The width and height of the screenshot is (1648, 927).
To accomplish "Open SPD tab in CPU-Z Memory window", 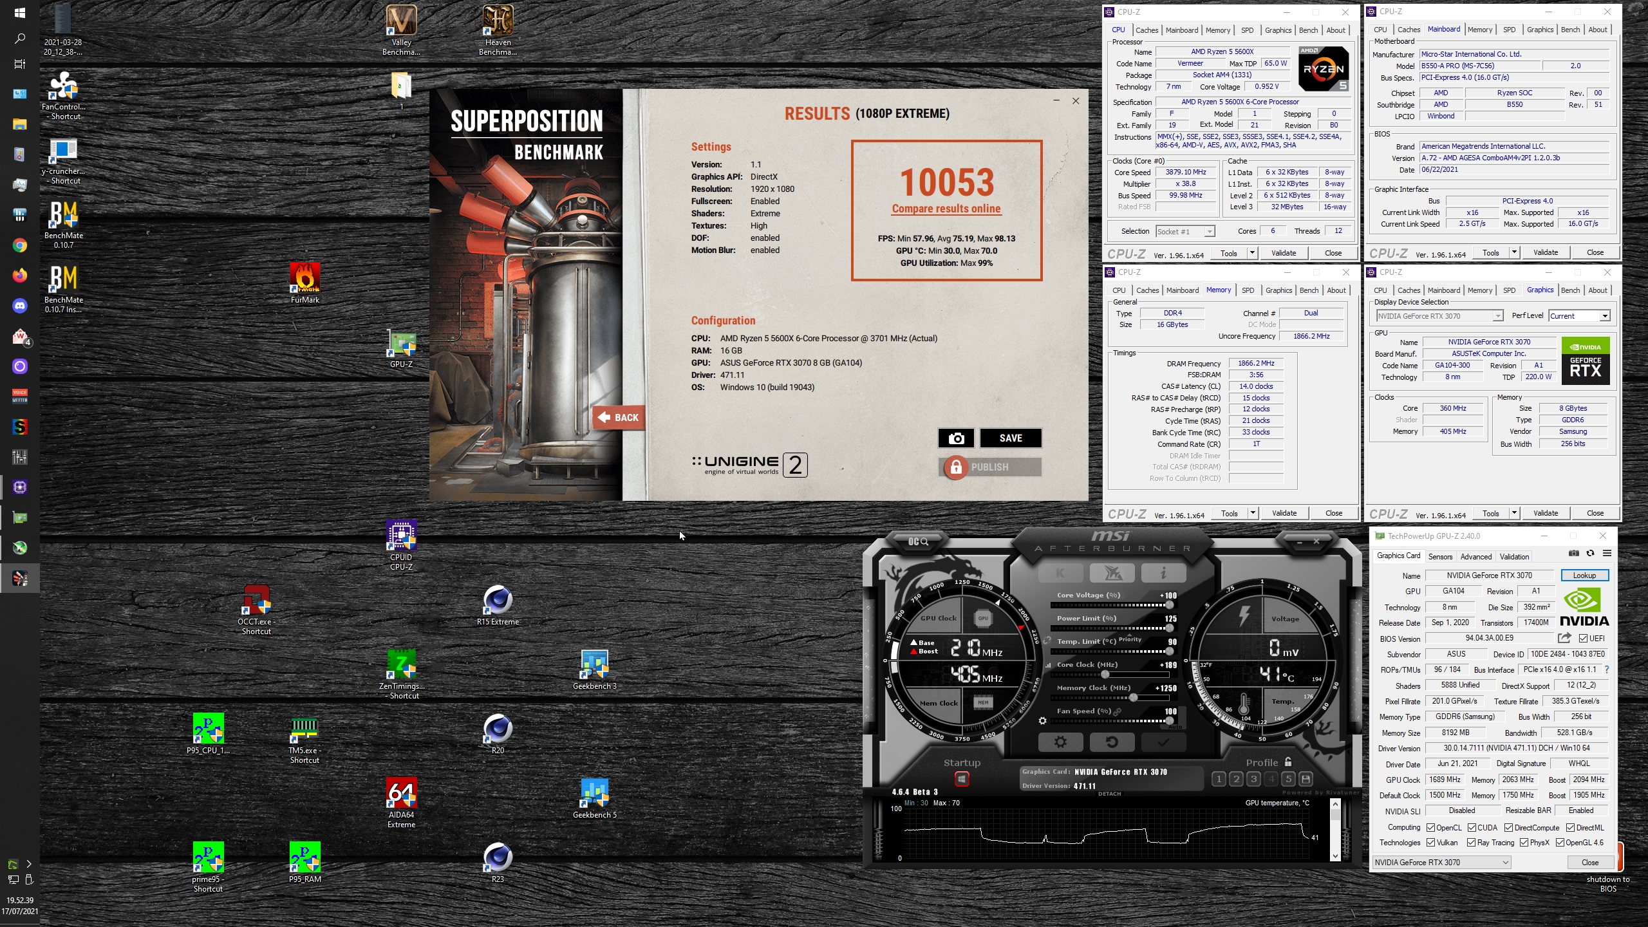I will point(1248,290).
